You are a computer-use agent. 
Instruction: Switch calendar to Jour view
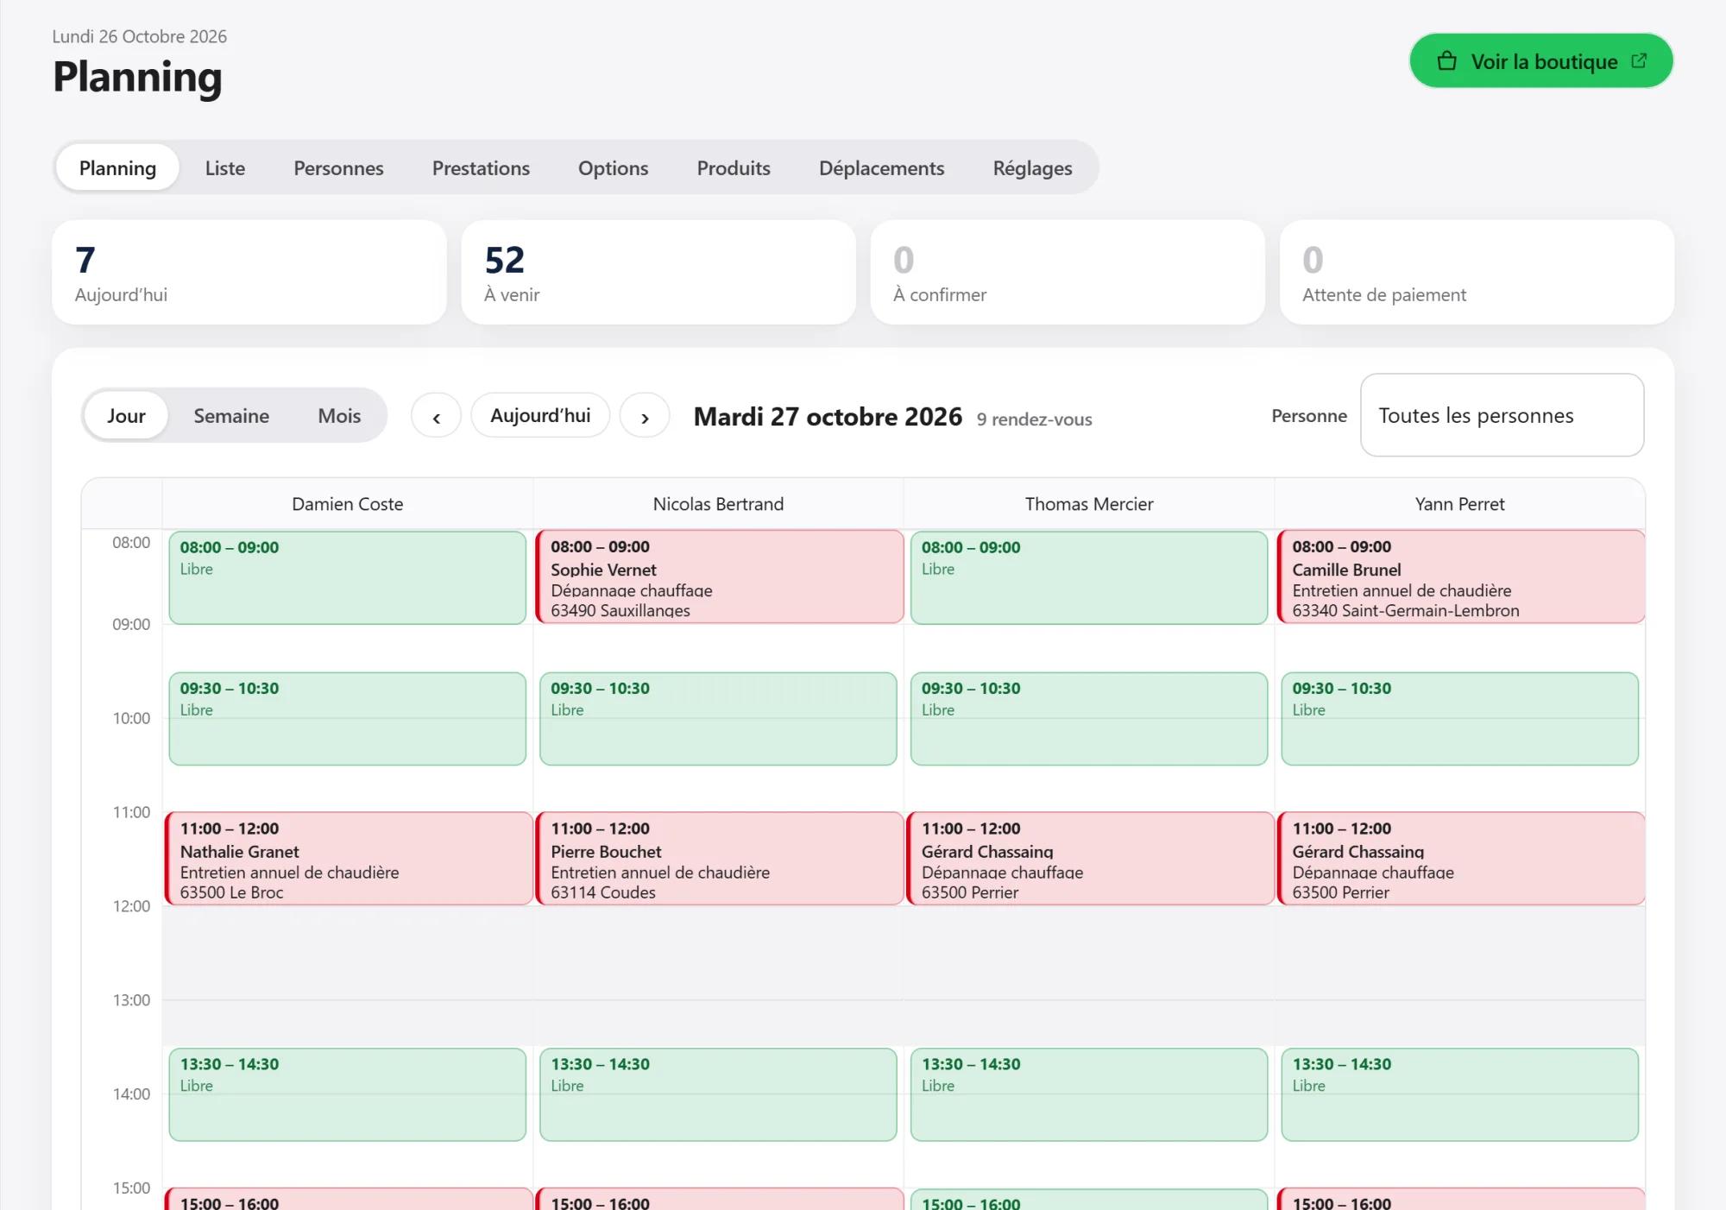point(126,415)
